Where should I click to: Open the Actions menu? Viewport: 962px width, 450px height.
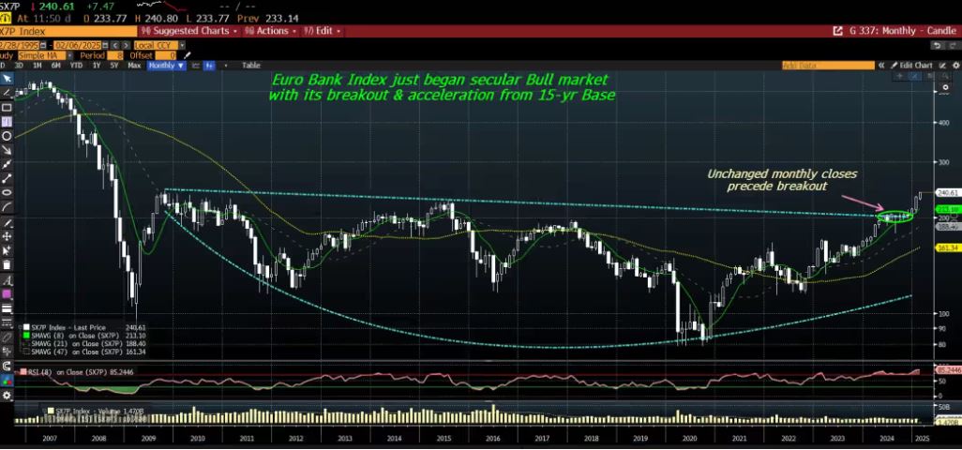[x=272, y=31]
